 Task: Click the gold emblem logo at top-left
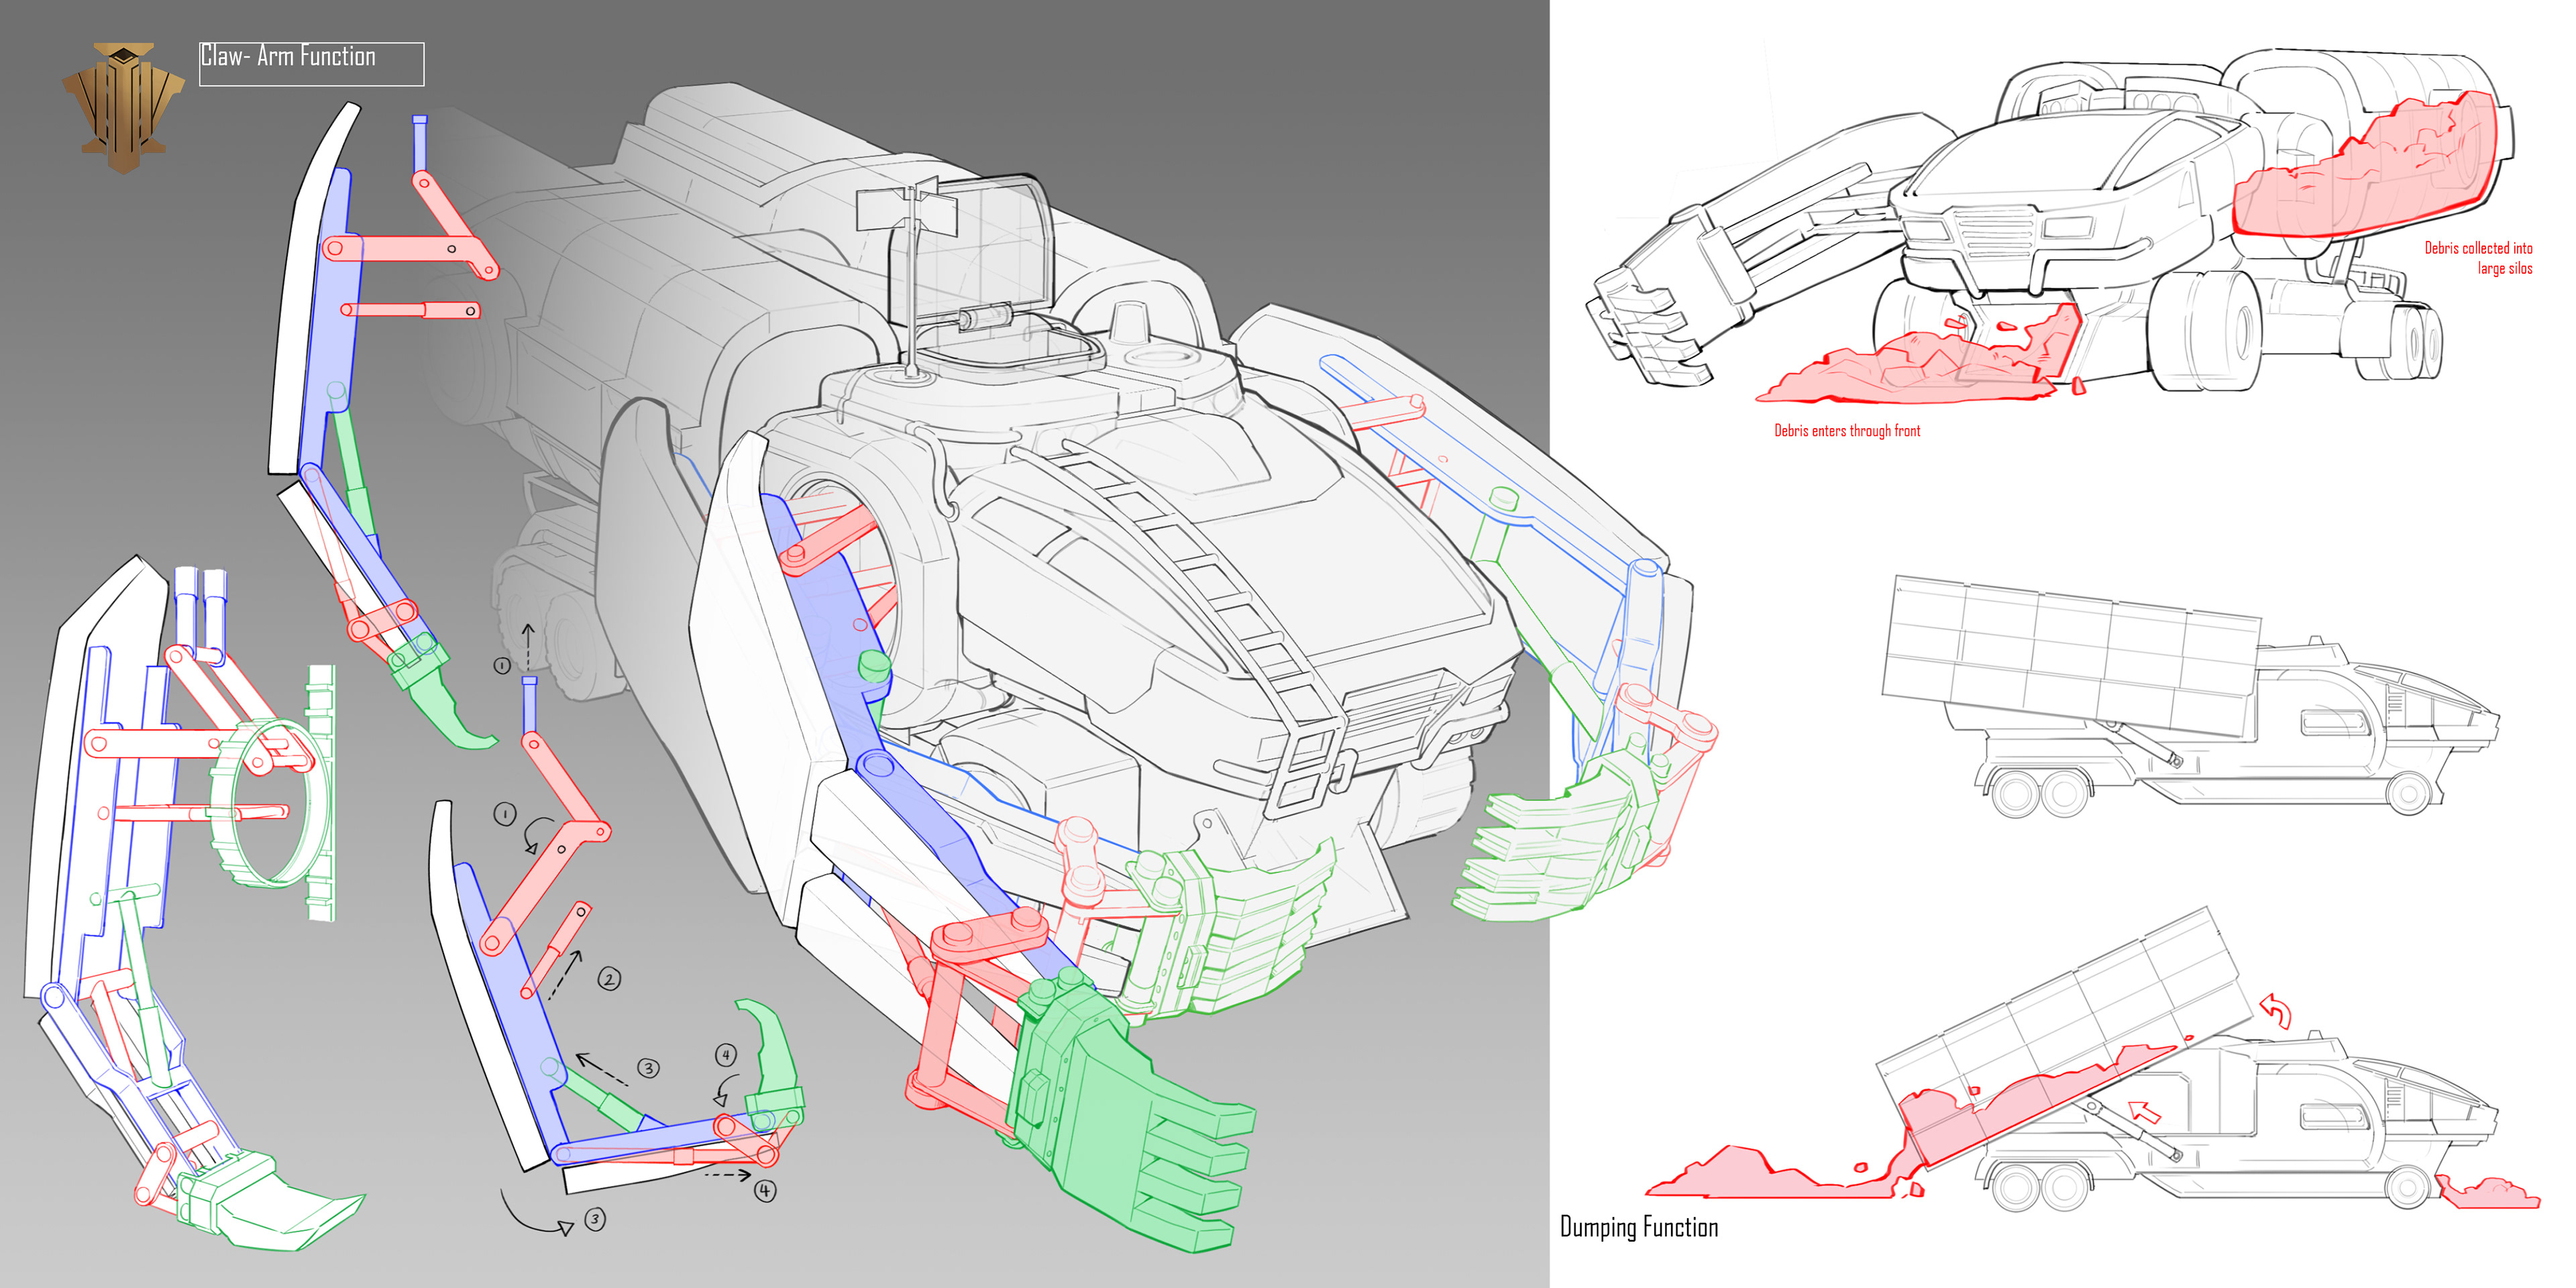[x=123, y=107]
